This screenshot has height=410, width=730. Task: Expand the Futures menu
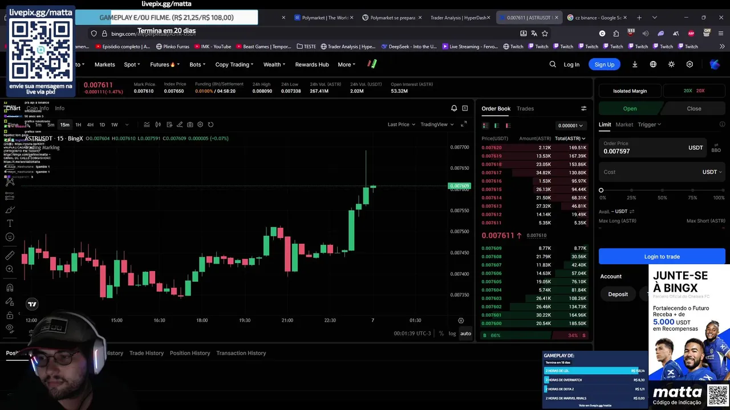[x=165, y=64]
